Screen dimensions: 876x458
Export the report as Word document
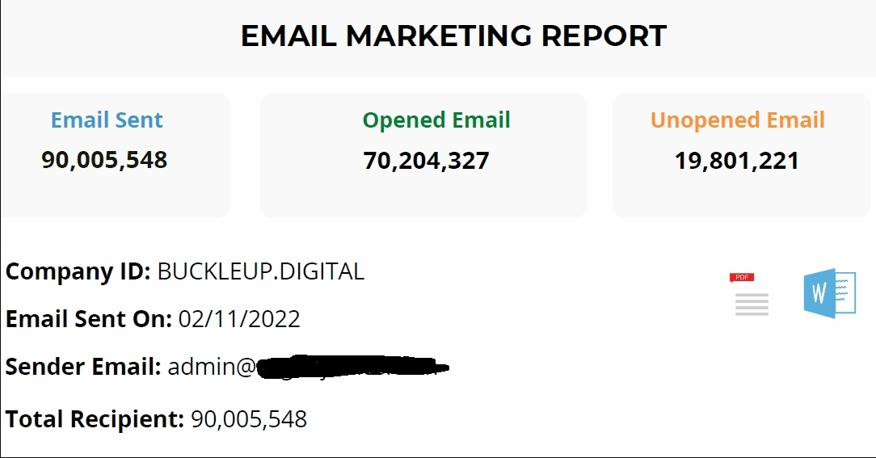(x=829, y=294)
